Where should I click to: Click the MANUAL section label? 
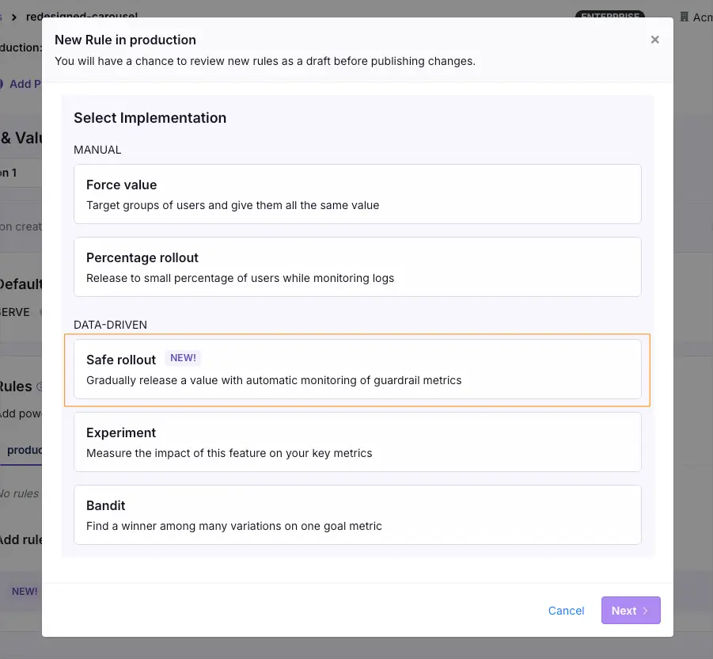tap(97, 150)
